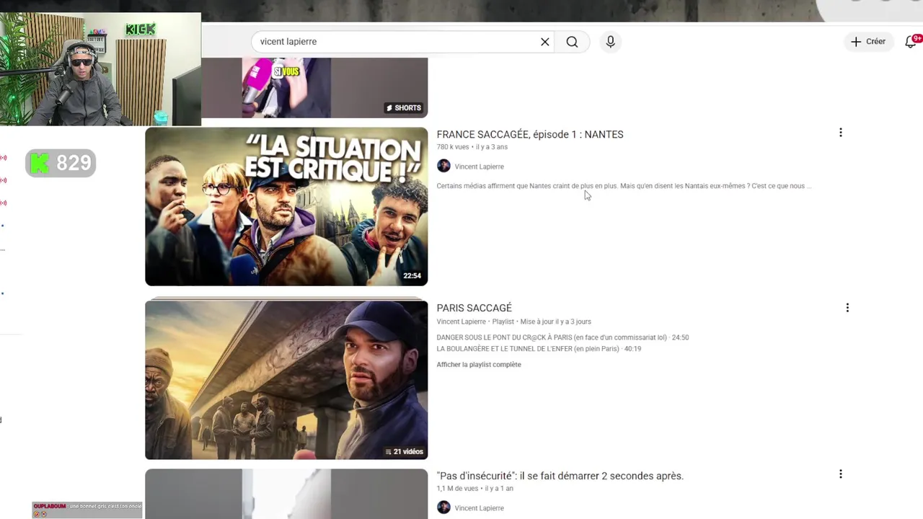
Task: Click the Créer button
Action: (x=868, y=42)
